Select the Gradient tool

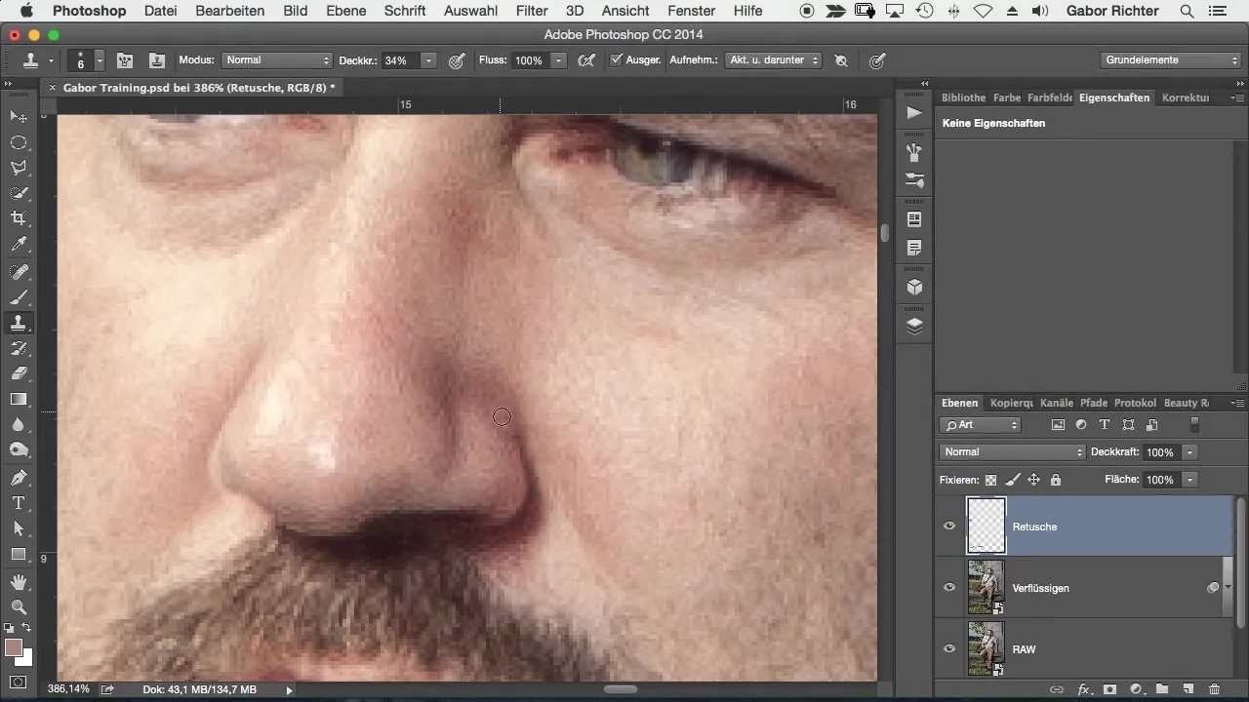tap(19, 398)
